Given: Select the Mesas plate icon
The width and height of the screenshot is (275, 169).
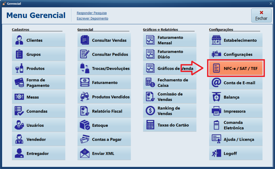Looking at the screenshot, I should (x=19, y=97).
